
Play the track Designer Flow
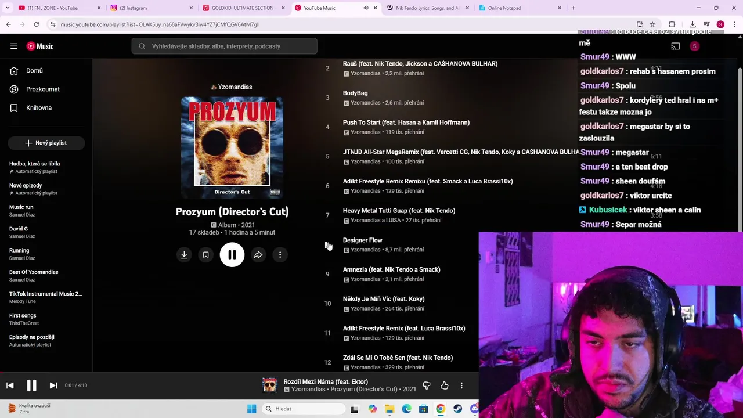pyautogui.click(x=362, y=240)
